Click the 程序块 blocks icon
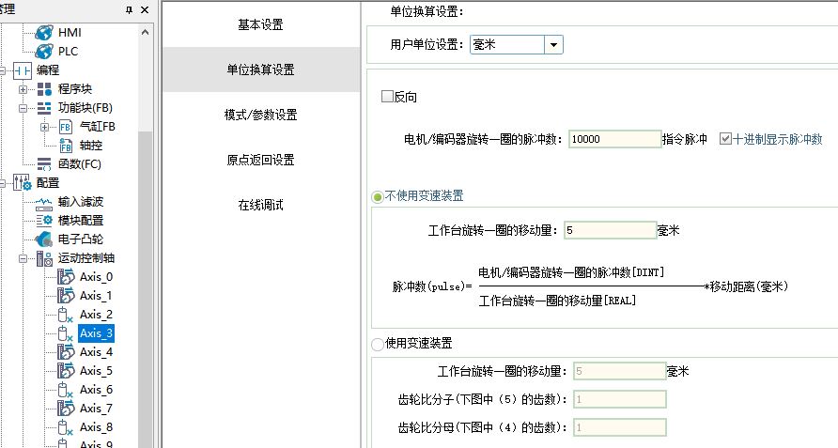The width and height of the screenshot is (838, 448). coord(44,89)
